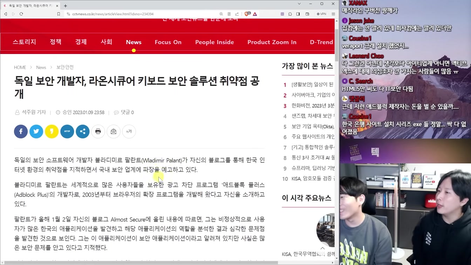The height and width of the screenshot is (265, 471).
Task: Open Product Zoom In menu item
Action: pyautogui.click(x=272, y=42)
